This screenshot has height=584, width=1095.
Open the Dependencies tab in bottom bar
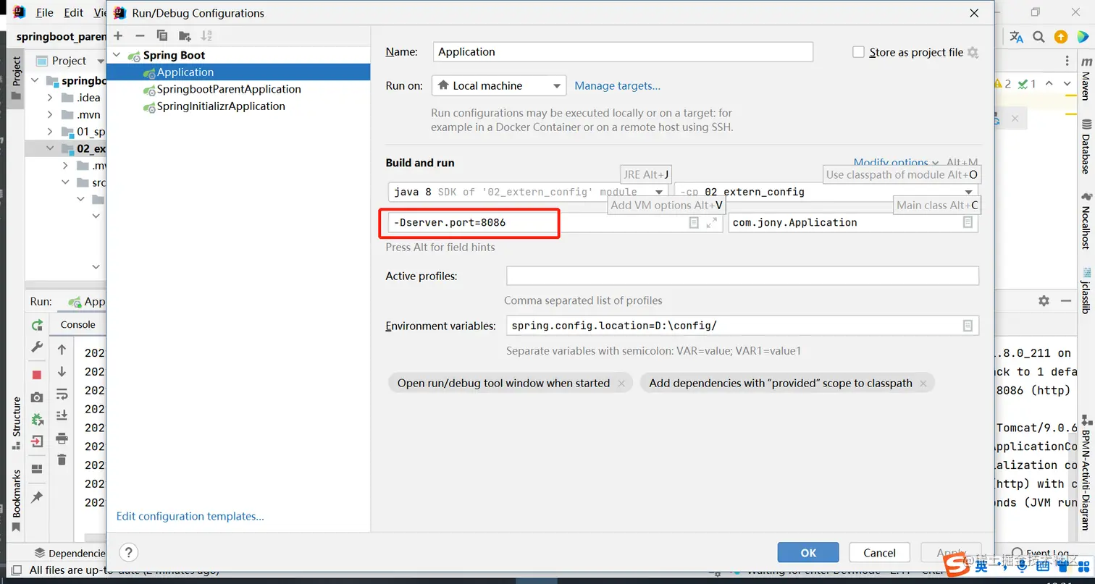(x=70, y=553)
